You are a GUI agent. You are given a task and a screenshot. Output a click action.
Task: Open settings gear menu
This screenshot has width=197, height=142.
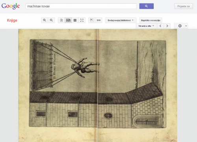(180, 26)
